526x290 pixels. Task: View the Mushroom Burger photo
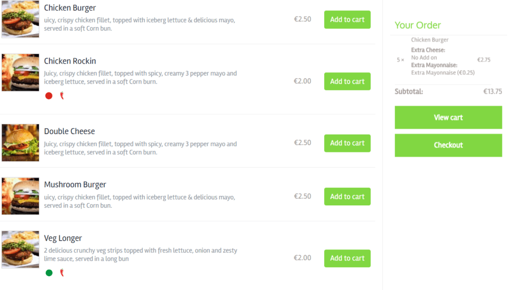pyautogui.click(x=21, y=196)
